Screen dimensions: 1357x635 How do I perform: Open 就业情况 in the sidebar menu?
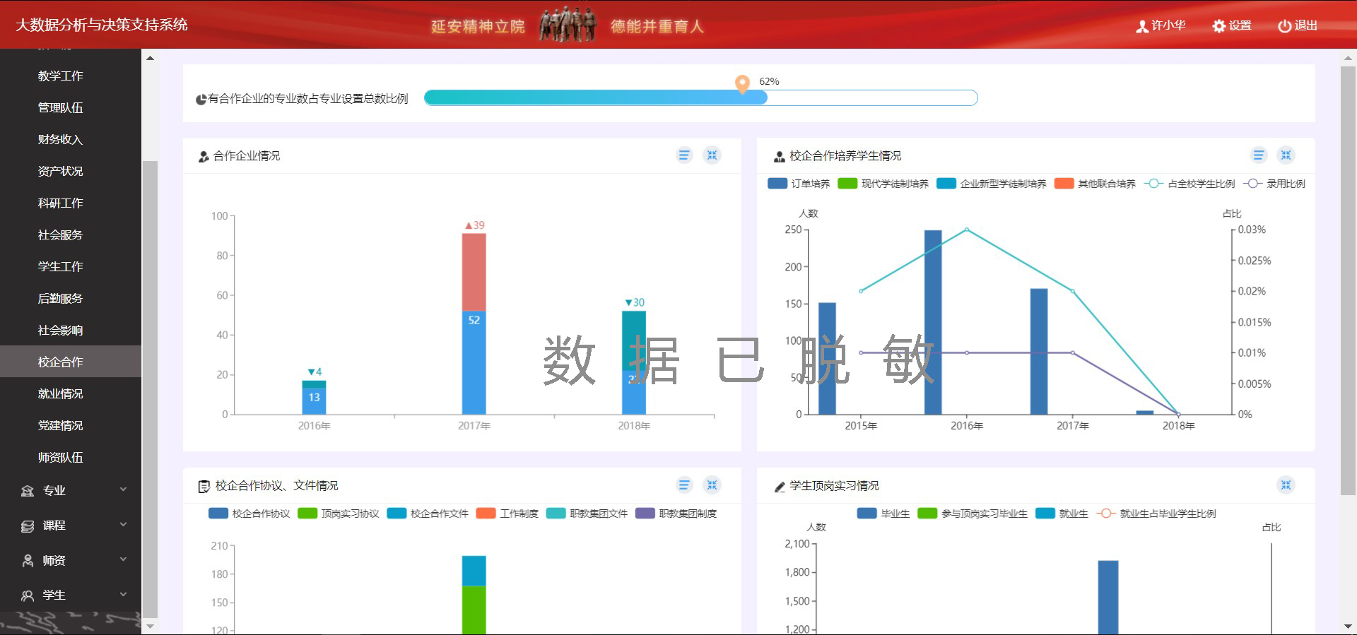pyautogui.click(x=61, y=394)
